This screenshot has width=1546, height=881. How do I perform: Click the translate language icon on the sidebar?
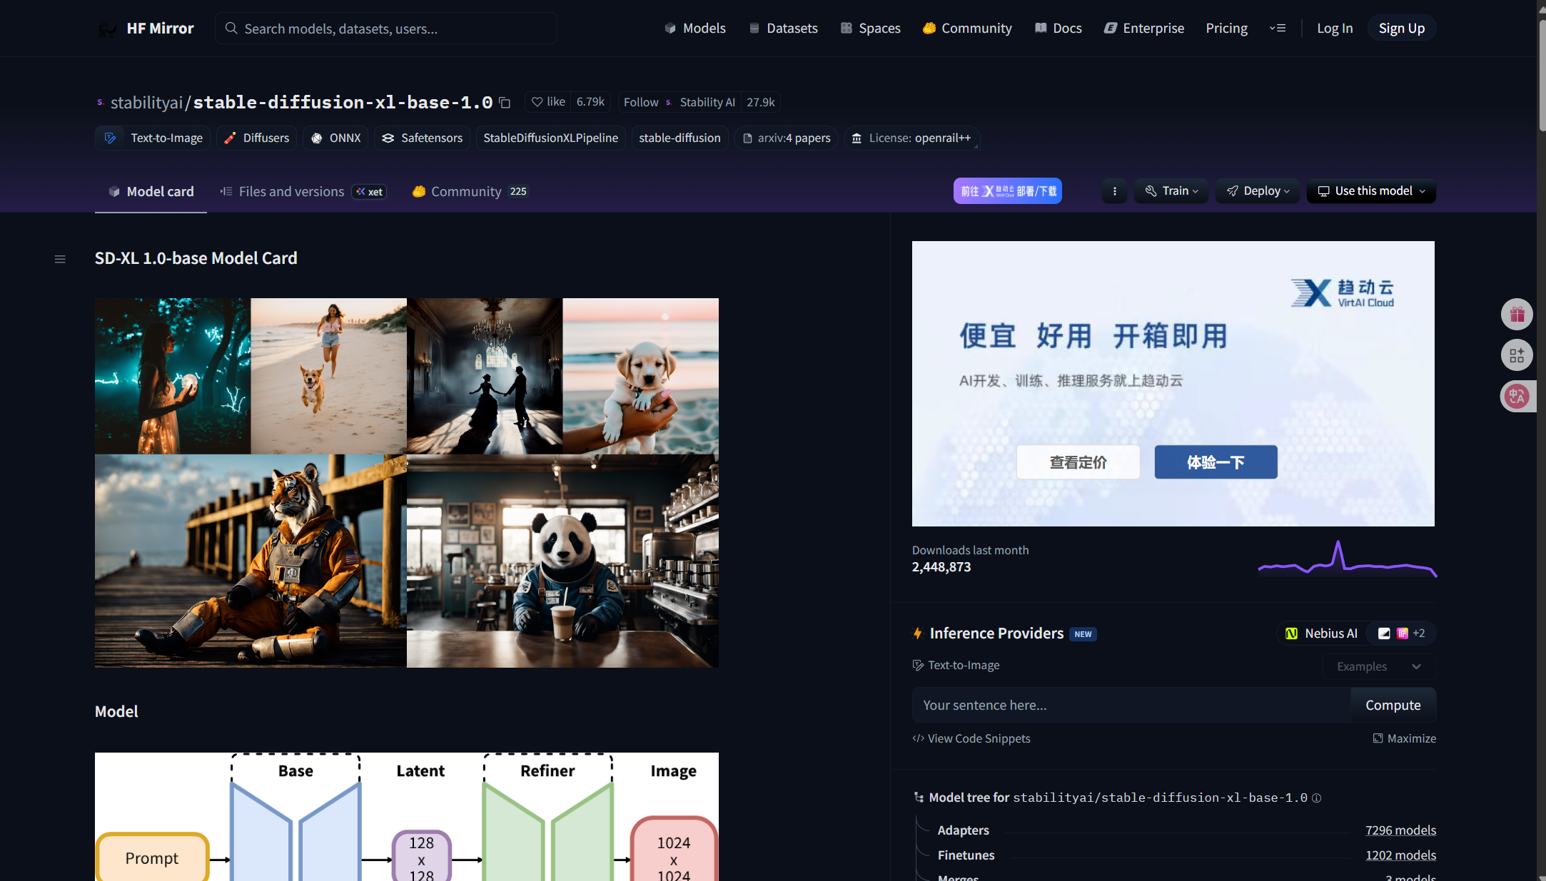pyautogui.click(x=1517, y=396)
